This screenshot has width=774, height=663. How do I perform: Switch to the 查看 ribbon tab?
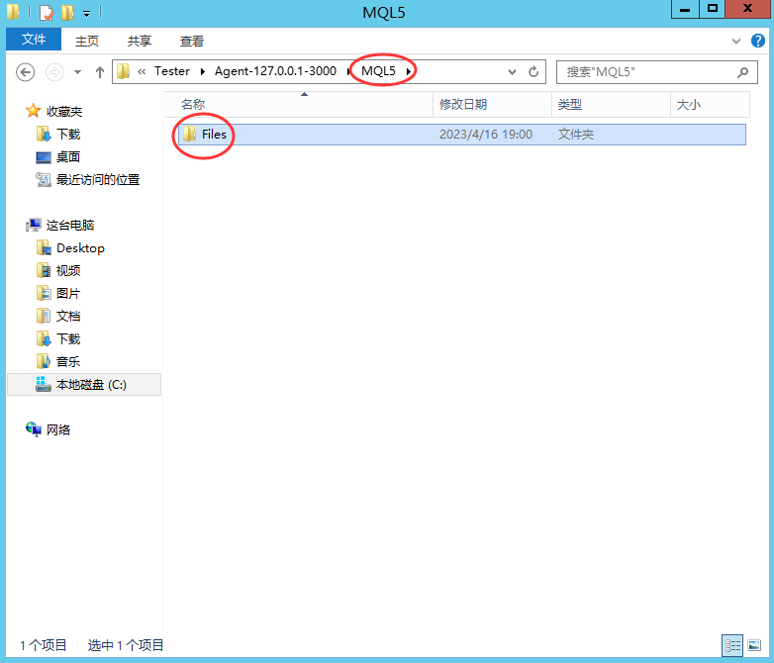click(x=192, y=41)
